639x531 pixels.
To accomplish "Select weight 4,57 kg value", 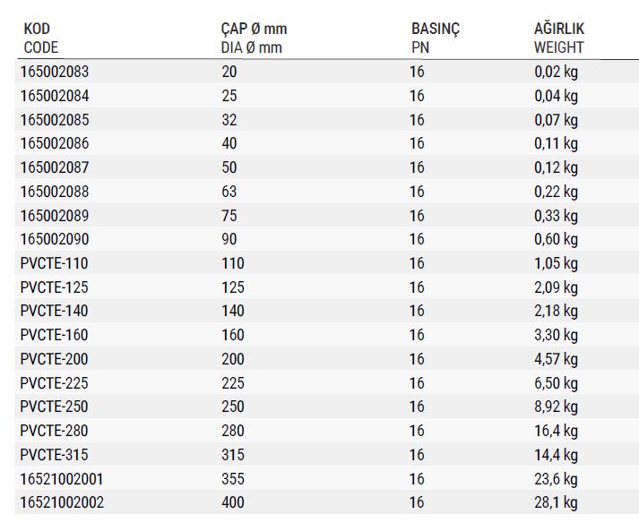I will [x=556, y=359].
